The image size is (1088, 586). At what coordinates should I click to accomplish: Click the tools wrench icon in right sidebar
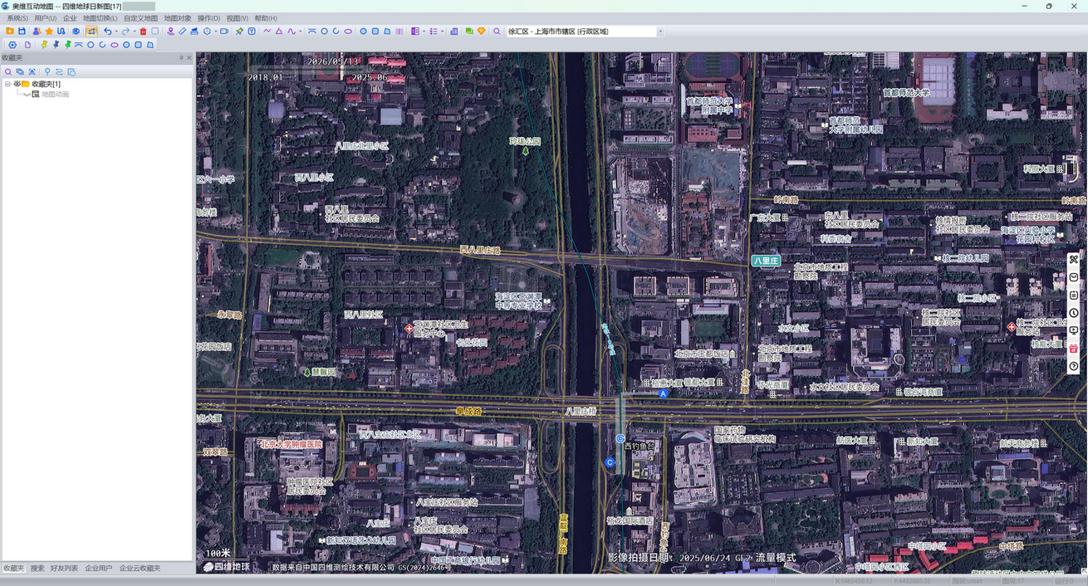(1074, 260)
